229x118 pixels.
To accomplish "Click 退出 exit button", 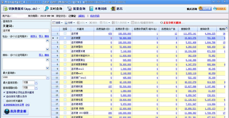I will (117, 9).
